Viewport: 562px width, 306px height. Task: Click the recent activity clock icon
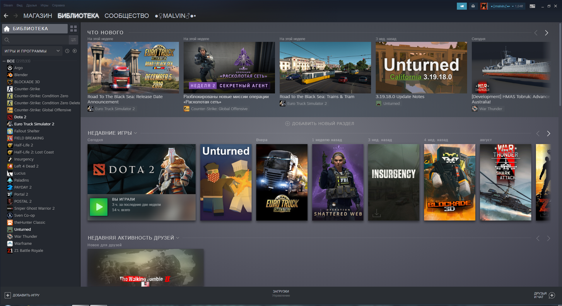(67, 51)
